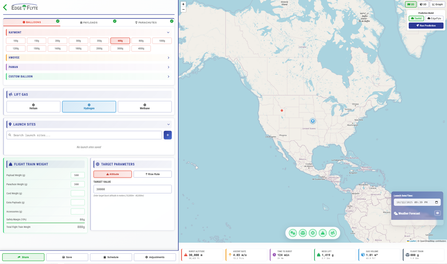Click the mountain terrain icon on the map
447x264 pixels.
(323, 233)
